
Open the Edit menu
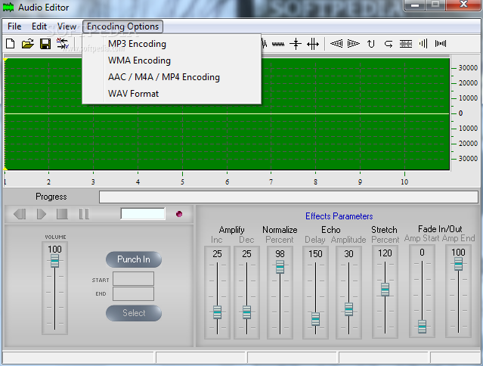coord(39,26)
